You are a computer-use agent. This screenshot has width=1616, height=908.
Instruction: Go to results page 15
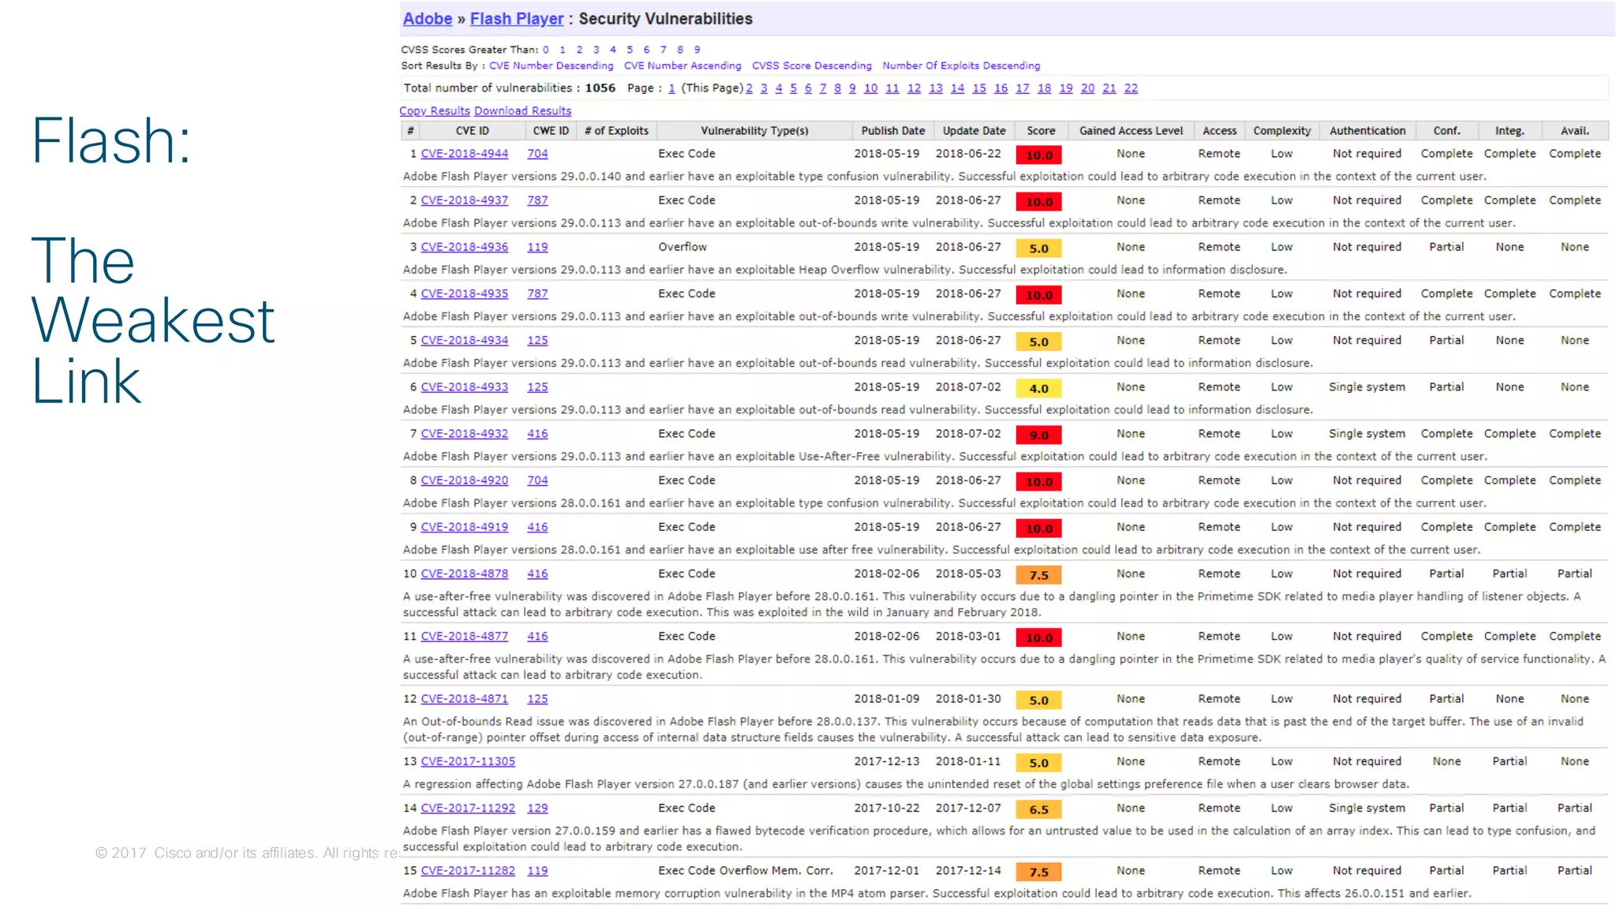tap(978, 88)
